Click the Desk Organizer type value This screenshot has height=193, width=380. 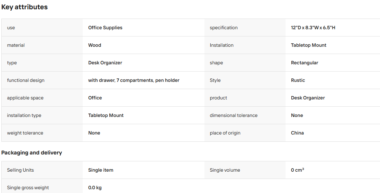[105, 63]
